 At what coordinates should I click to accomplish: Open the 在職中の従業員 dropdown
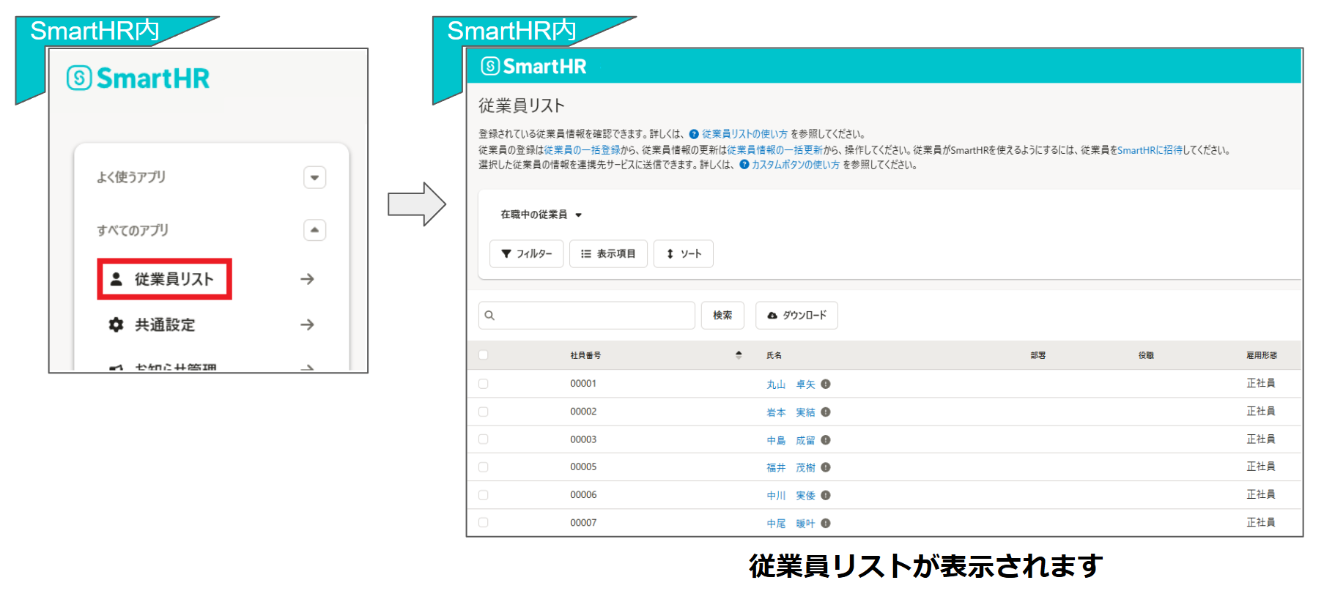(x=541, y=215)
